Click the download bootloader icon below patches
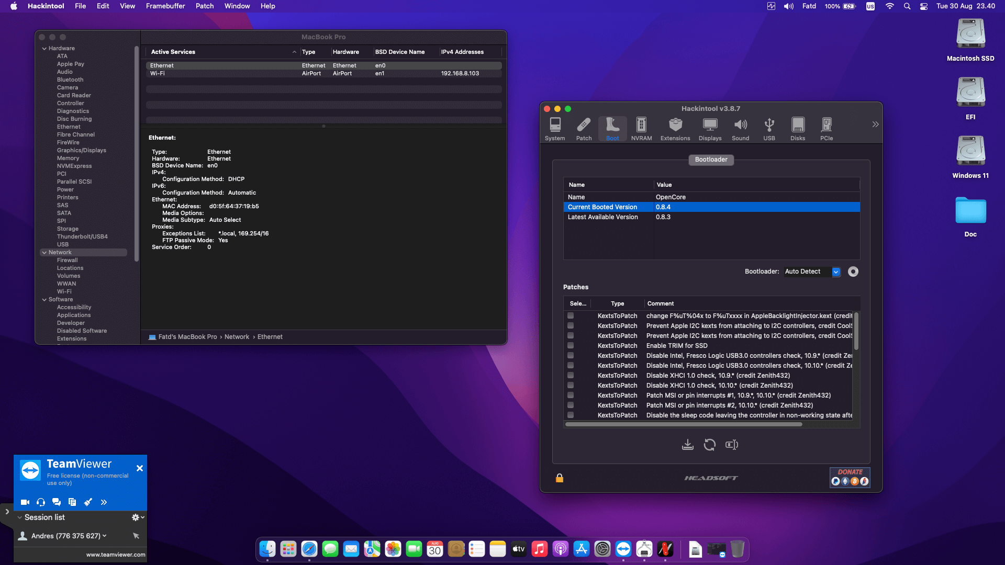1005x565 pixels. [x=688, y=445]
